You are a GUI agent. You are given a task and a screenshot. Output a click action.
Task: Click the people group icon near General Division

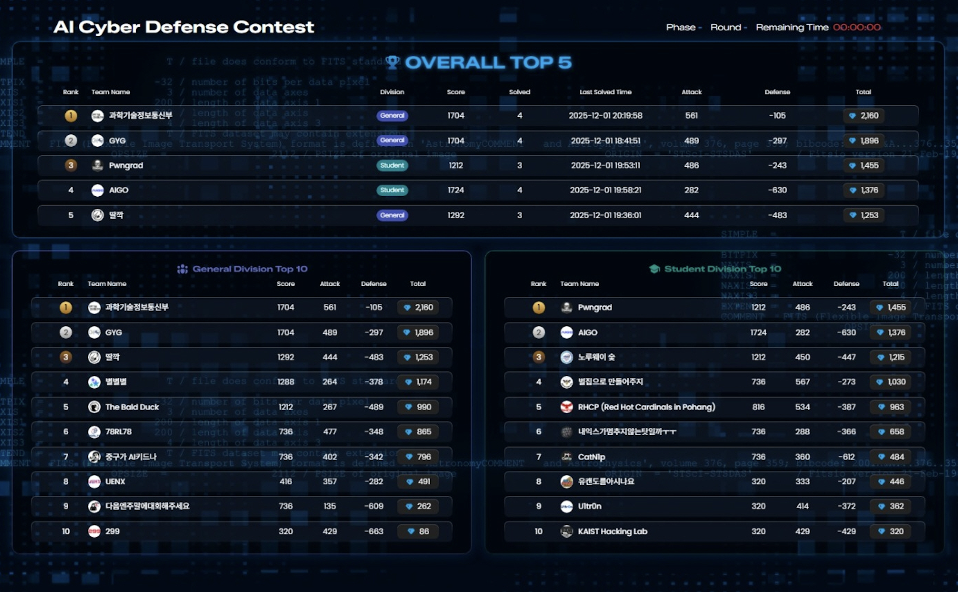point(183,269)
